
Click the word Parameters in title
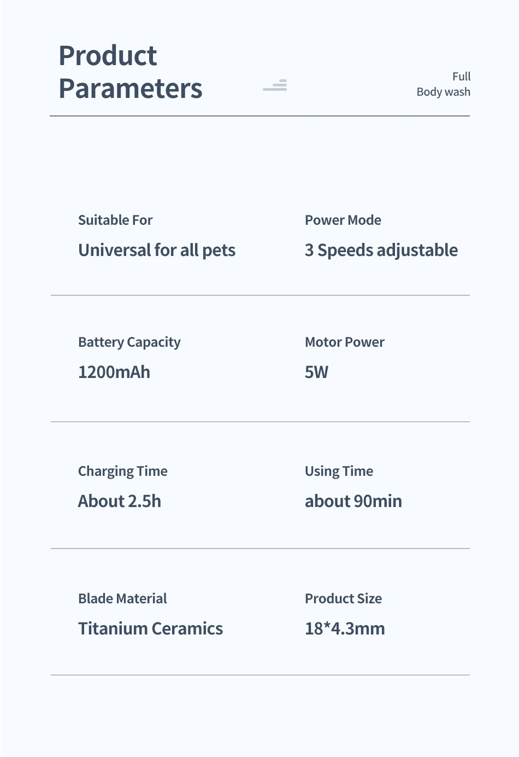pos(130,89)
